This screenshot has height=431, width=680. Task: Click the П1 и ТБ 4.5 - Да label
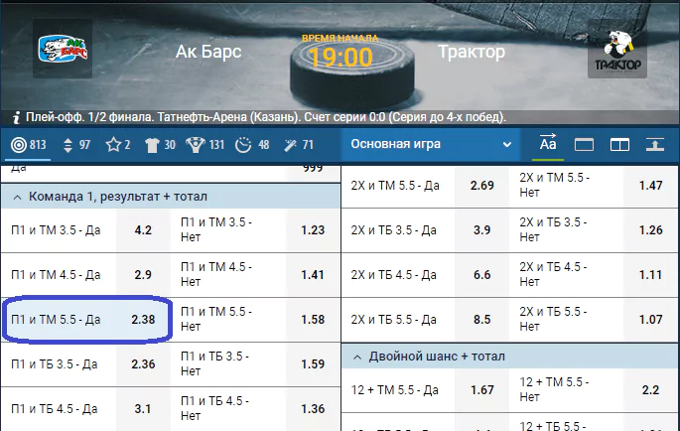click(55, 409)
